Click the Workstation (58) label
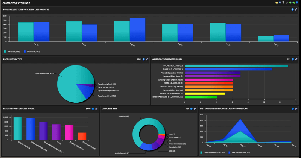The image size is (301, 158). point(175,147)
